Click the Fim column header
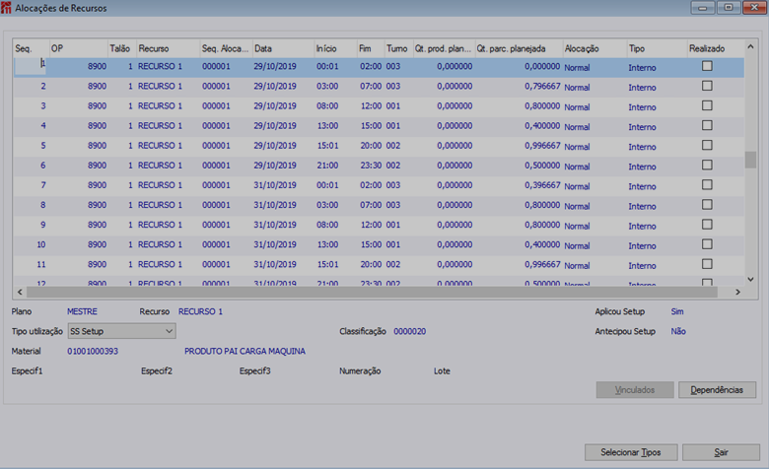The width and height of the screenshot is (769, 469). [x=371, y=48]
